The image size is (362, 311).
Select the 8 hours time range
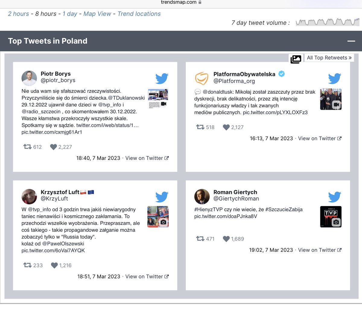[x=46, y=14]
